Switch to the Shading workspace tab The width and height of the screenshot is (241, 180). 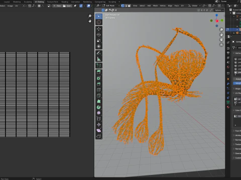point(65,2)
